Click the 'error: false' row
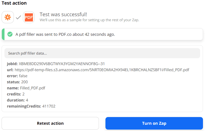This screenshot has height=131, width=205. [17, 76]
